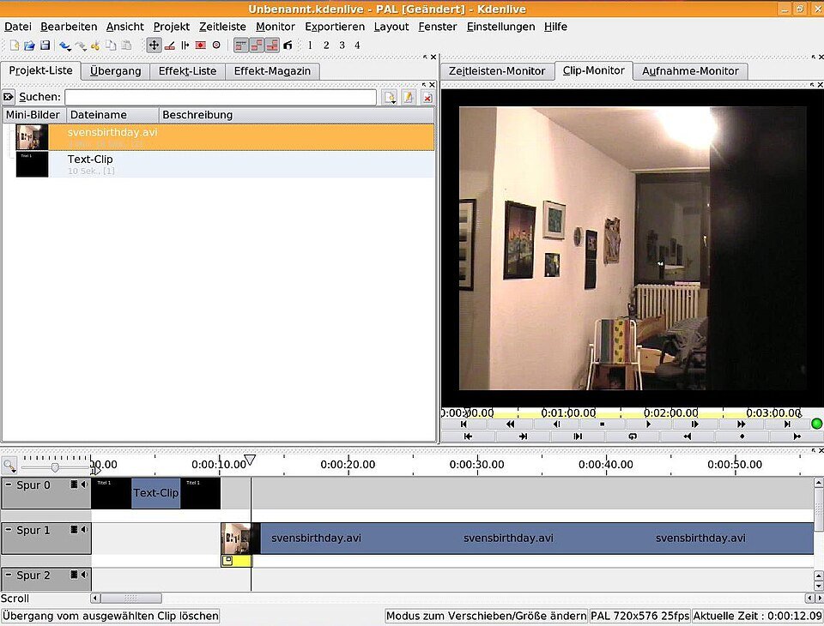Click the scissors cut icon in toolbar
Image resolution: width=824 pixels, height=626 pixels.
95,45
